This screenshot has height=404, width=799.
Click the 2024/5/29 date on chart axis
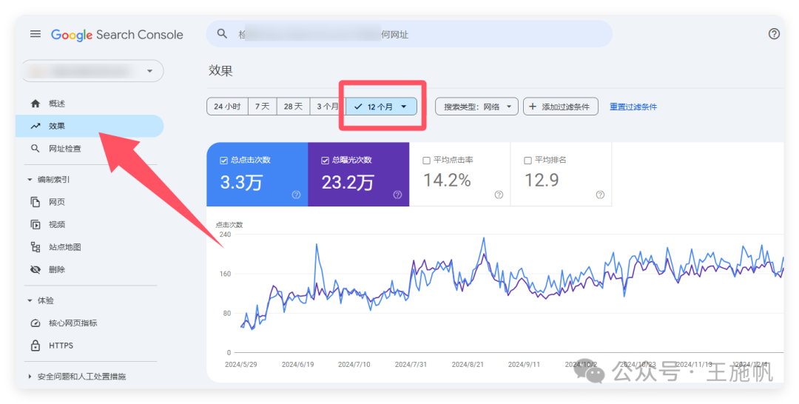241,364
